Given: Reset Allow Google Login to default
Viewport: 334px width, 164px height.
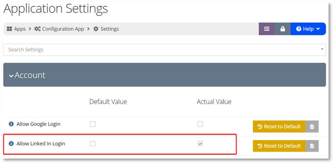Looking at the screenshot, I should coord(279,127).
